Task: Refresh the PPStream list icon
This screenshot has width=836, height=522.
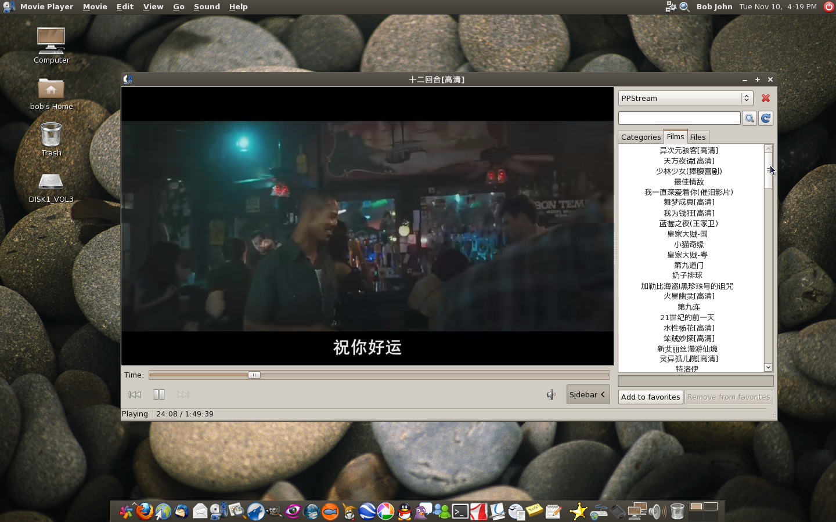Action: tap(766, 118)
